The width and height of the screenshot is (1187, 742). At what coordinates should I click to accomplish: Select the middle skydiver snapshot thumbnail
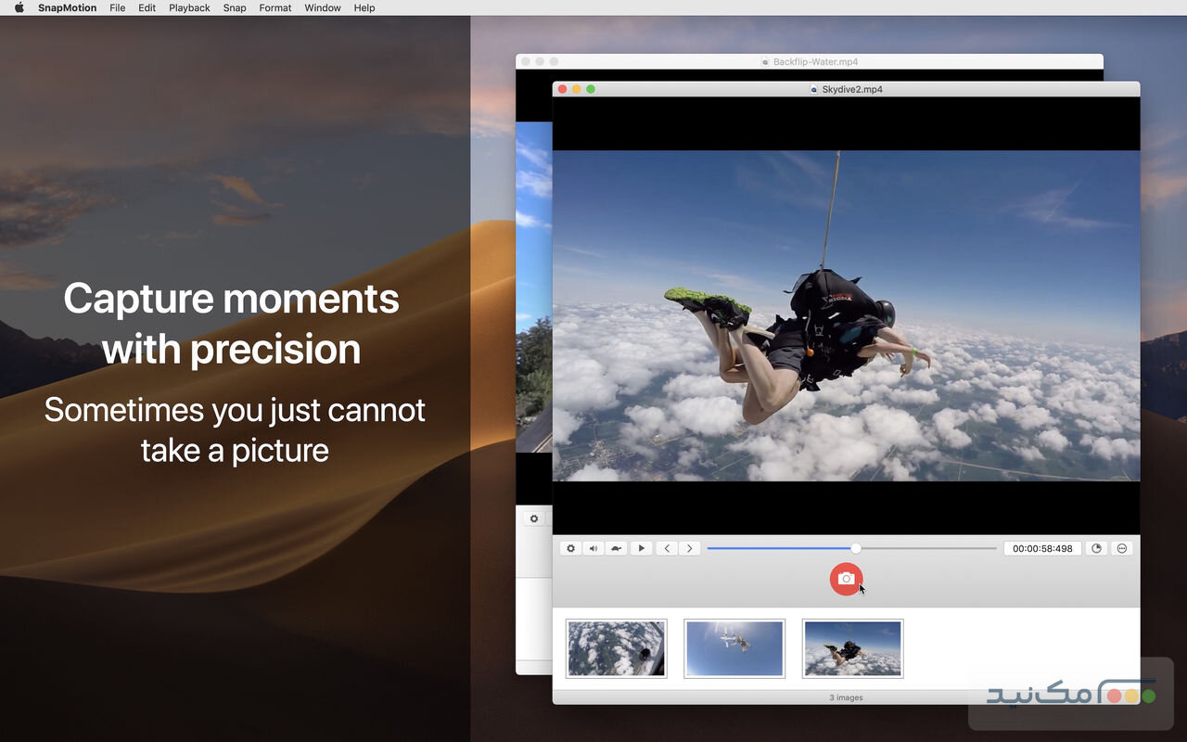(734, 647)
